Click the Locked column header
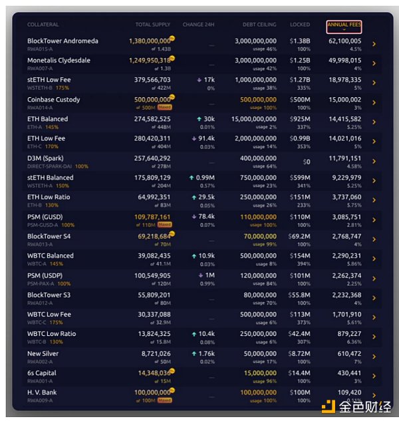Image resolution: width=399 pixels, height=421 pixels. click(x=300, y=25)
